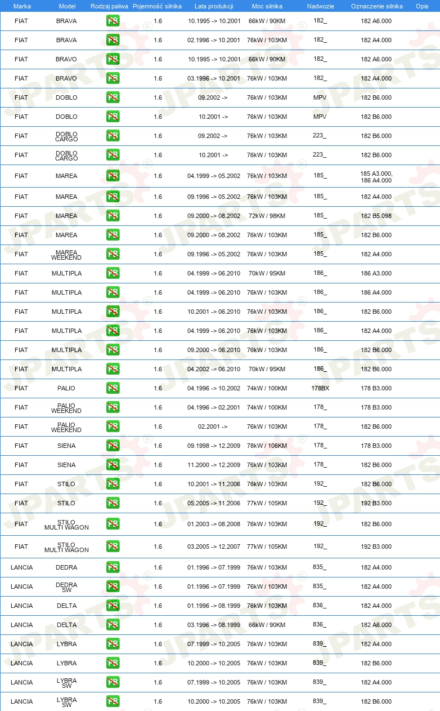The image size is (440, 711).
Task: Click production dates 02.1996 -> 10.2001
Action: coord(214,40)
